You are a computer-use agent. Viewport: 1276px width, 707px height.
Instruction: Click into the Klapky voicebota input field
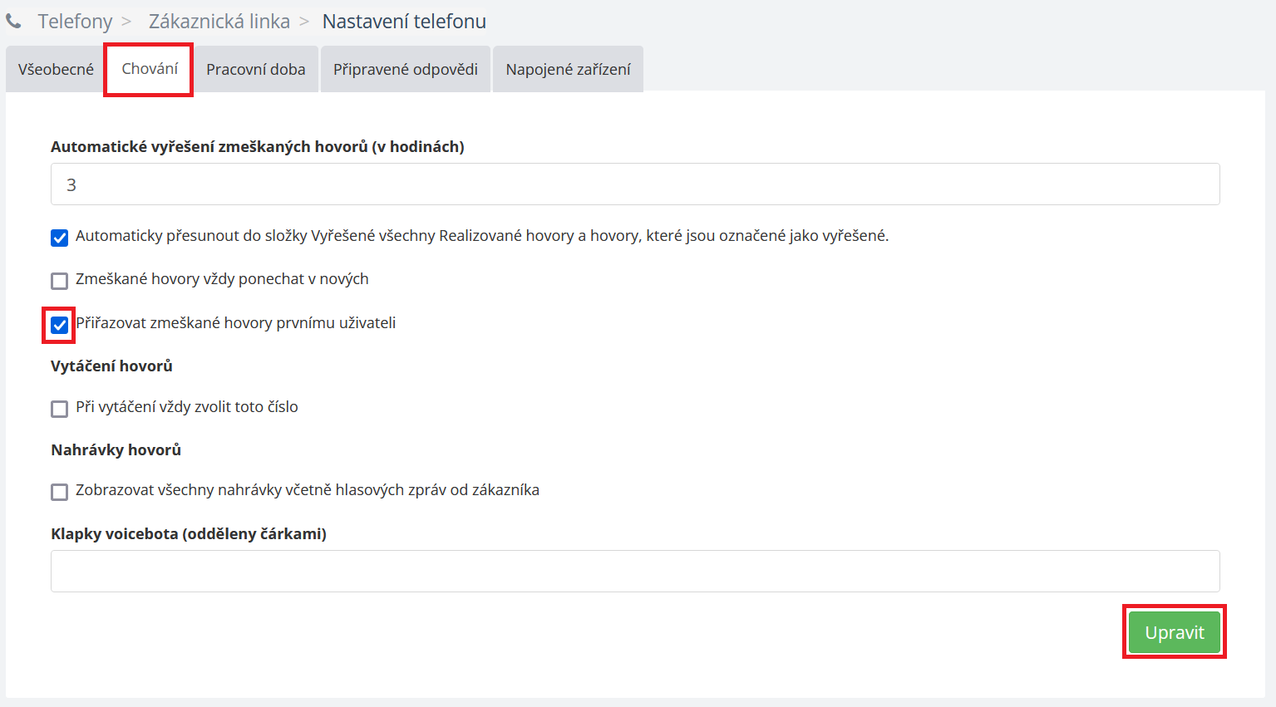[635, 571]
